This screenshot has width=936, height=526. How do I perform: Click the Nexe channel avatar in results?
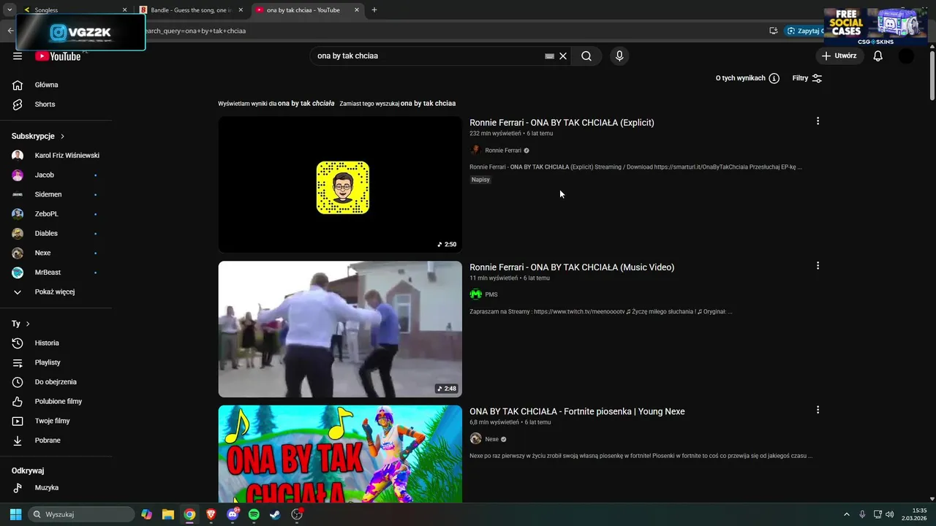(x=476, y=439)
